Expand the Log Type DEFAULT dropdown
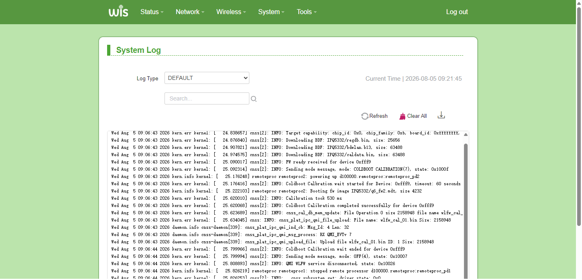The height and width of the screenshot is (280, 582). 207,78
